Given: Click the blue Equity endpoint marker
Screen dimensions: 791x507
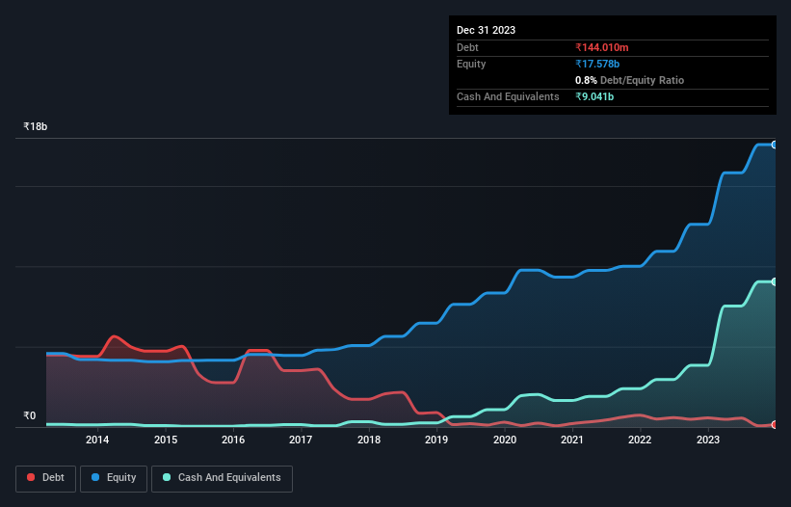Looking at the screenshot, I should (775, 145).
